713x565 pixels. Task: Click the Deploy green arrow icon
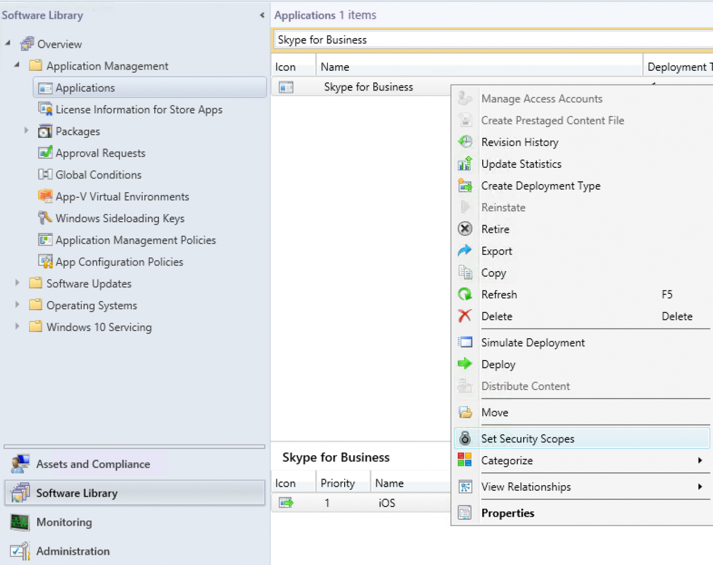pos(465,364)
